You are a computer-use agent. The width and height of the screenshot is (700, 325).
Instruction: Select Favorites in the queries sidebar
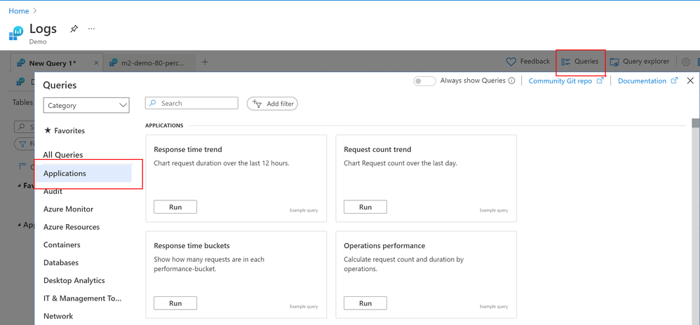(x=65, y=130)
